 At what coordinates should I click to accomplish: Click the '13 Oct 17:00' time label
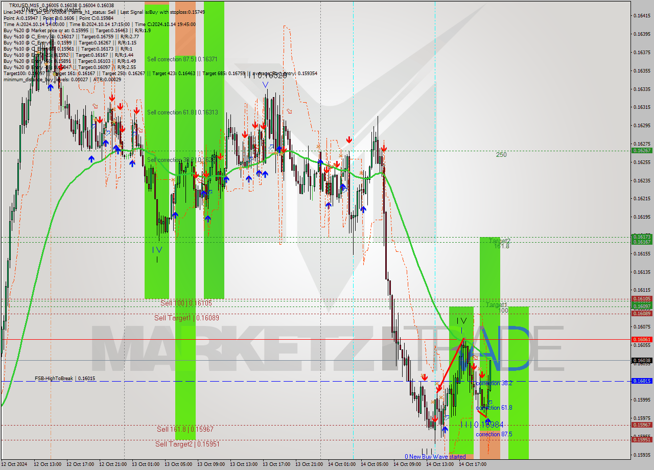(276, 464)
